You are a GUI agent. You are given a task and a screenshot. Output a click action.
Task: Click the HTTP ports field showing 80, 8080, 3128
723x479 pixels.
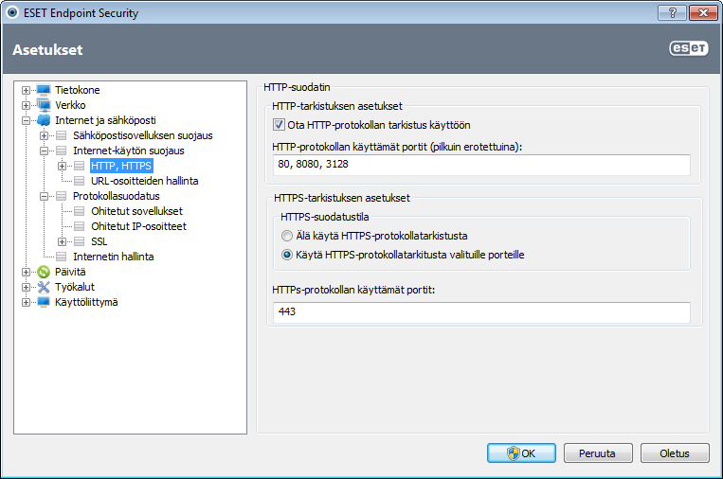click(481, 165)
